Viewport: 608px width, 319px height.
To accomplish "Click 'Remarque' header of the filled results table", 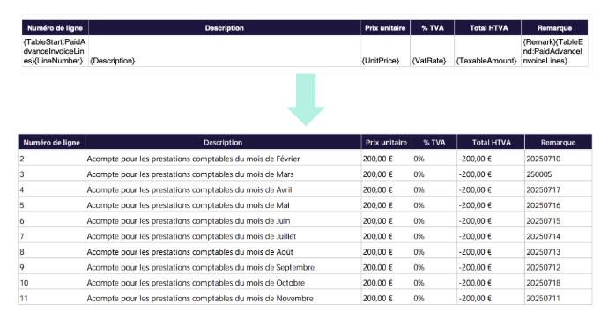I will 558,142.
